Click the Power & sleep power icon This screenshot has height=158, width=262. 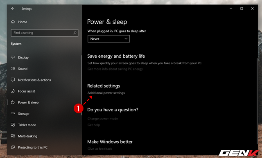[x=13, y=102]
